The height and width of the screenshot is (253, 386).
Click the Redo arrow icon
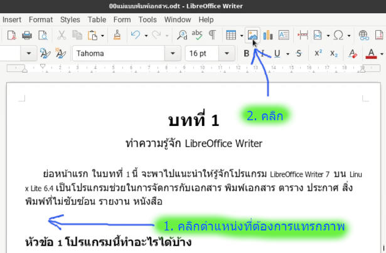tap(156, 35)
